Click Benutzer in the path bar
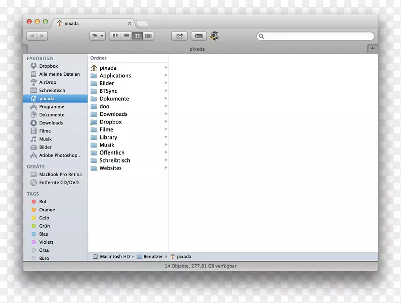401x303 pixels. pyautogui.click(x=153, y=256)
